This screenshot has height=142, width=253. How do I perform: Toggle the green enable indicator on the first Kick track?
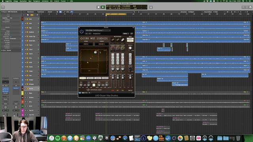[x=38, y=19]
